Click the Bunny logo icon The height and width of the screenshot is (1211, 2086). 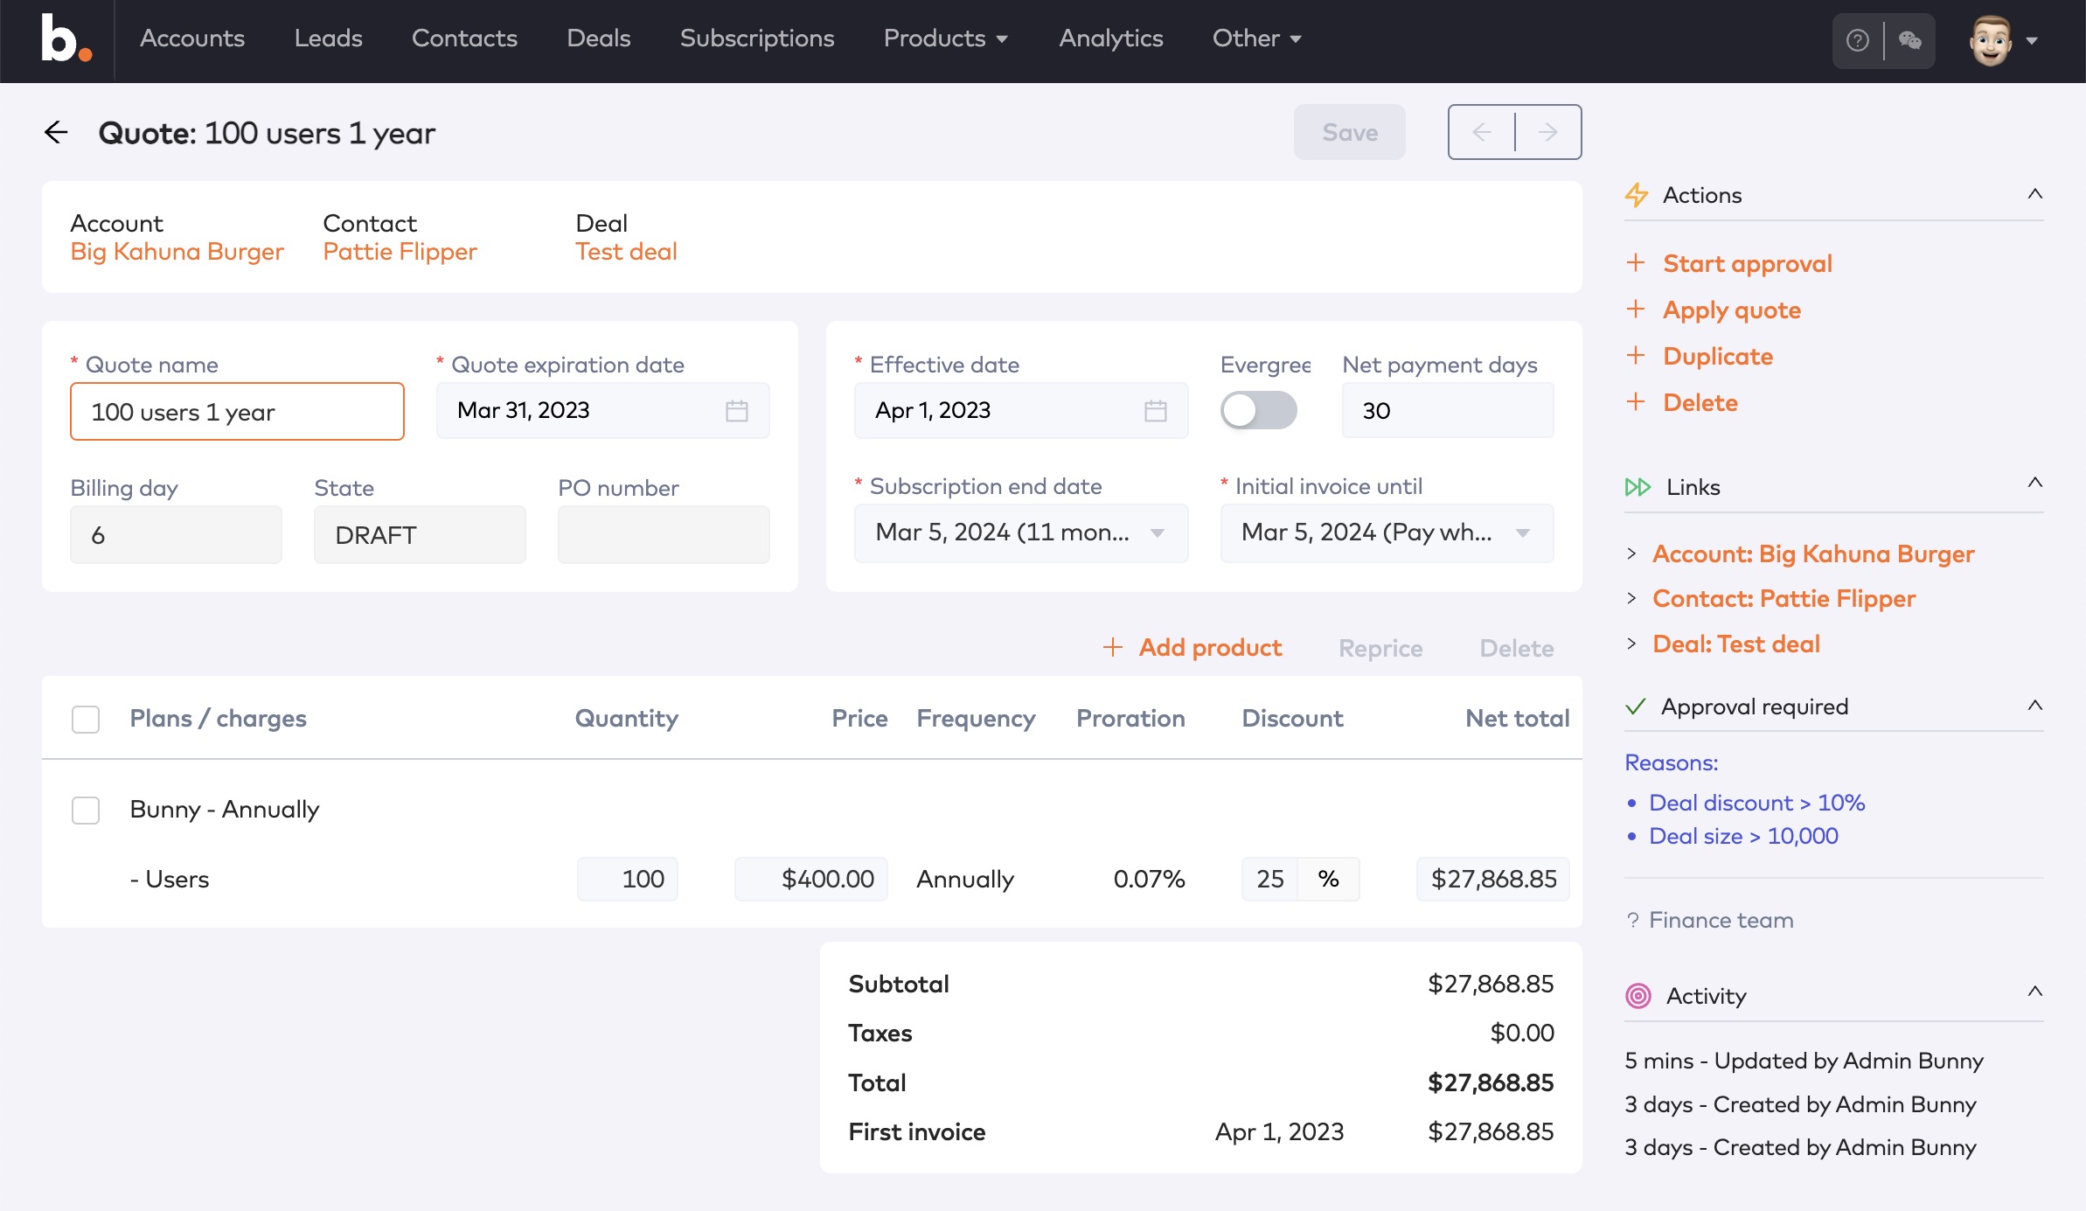(x=66, y=39)
